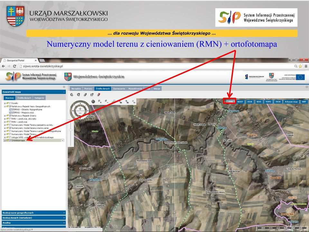Click the BDO map button
309x232 pixels.
[x=259, y=102]
